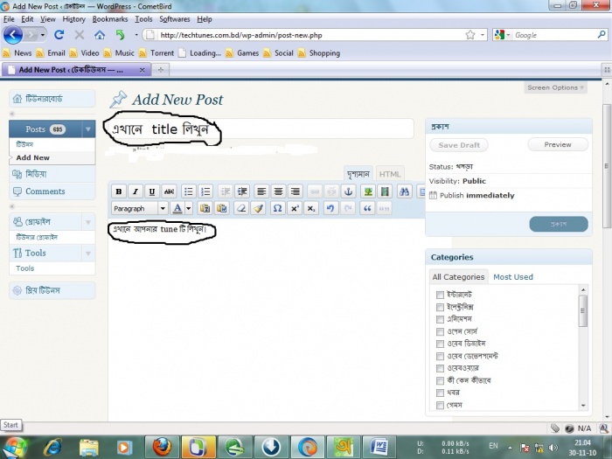Insert a custom character omega icon
This screenshot has height=459, width=612.
277,208
